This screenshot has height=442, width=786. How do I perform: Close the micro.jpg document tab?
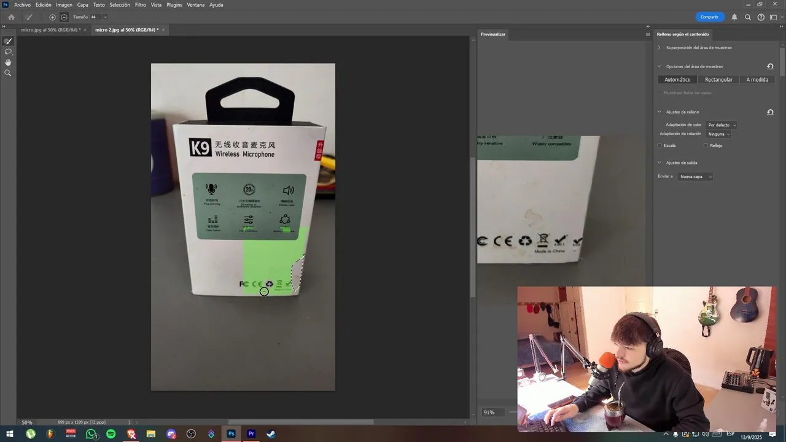(85, 30)
